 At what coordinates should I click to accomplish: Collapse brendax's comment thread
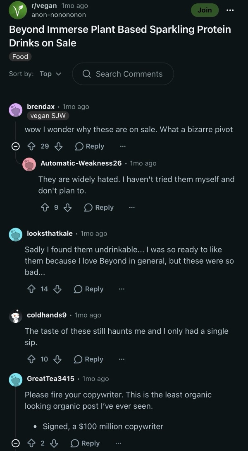[x=15, y=146]
